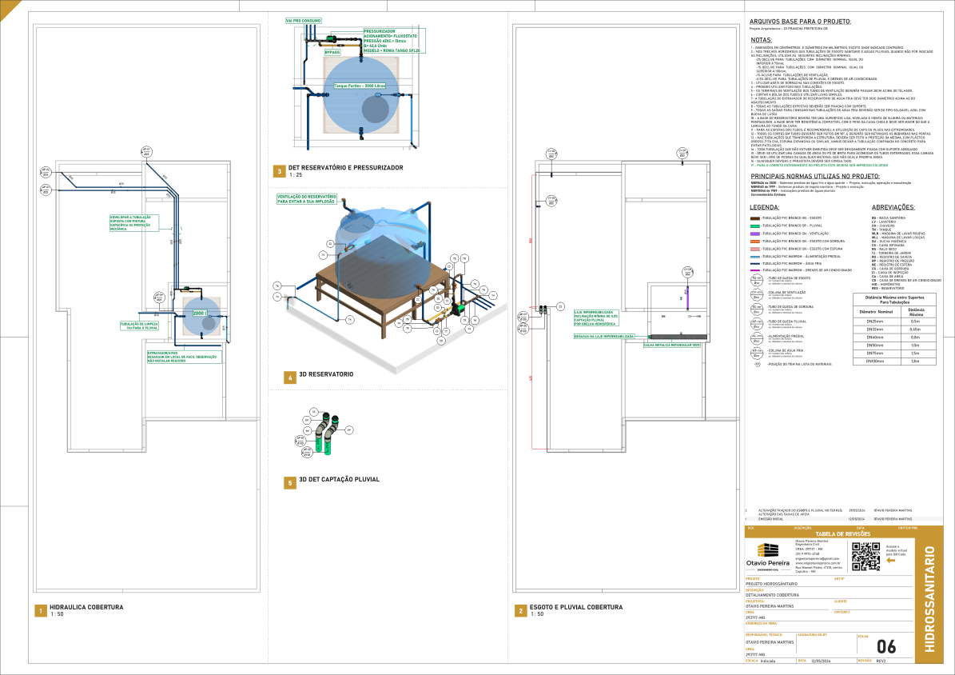Screen dimensions: 955x675
Task: Click the 'Tanque Fortlev - 2000 Litros' label
Action: (x=361, y=84)
